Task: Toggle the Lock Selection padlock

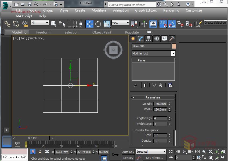Action: point(40,152)
